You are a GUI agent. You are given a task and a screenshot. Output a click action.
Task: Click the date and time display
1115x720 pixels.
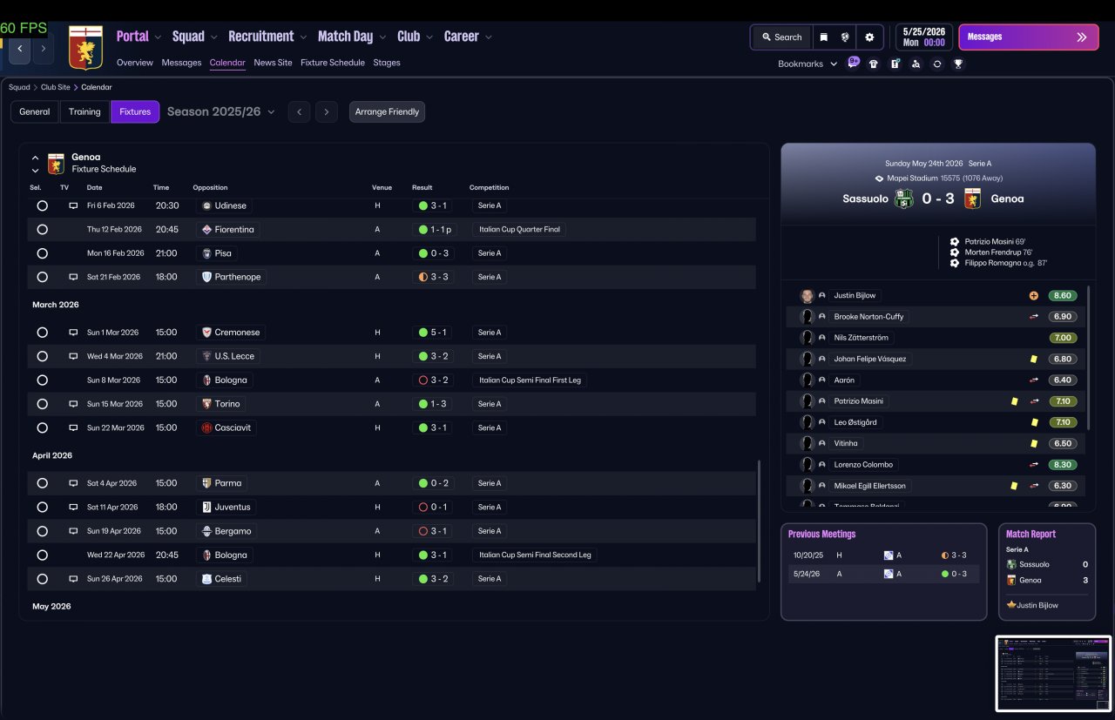pyautogui.click(x=923, y=37)
